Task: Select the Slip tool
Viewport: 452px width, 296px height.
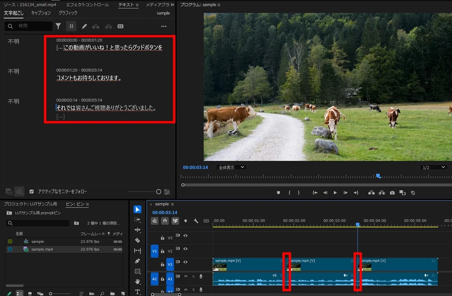Action: tap(137, 250)
